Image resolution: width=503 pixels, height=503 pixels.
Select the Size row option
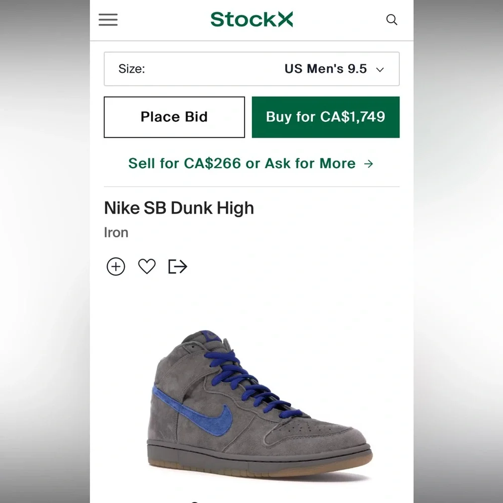[251, 69]
